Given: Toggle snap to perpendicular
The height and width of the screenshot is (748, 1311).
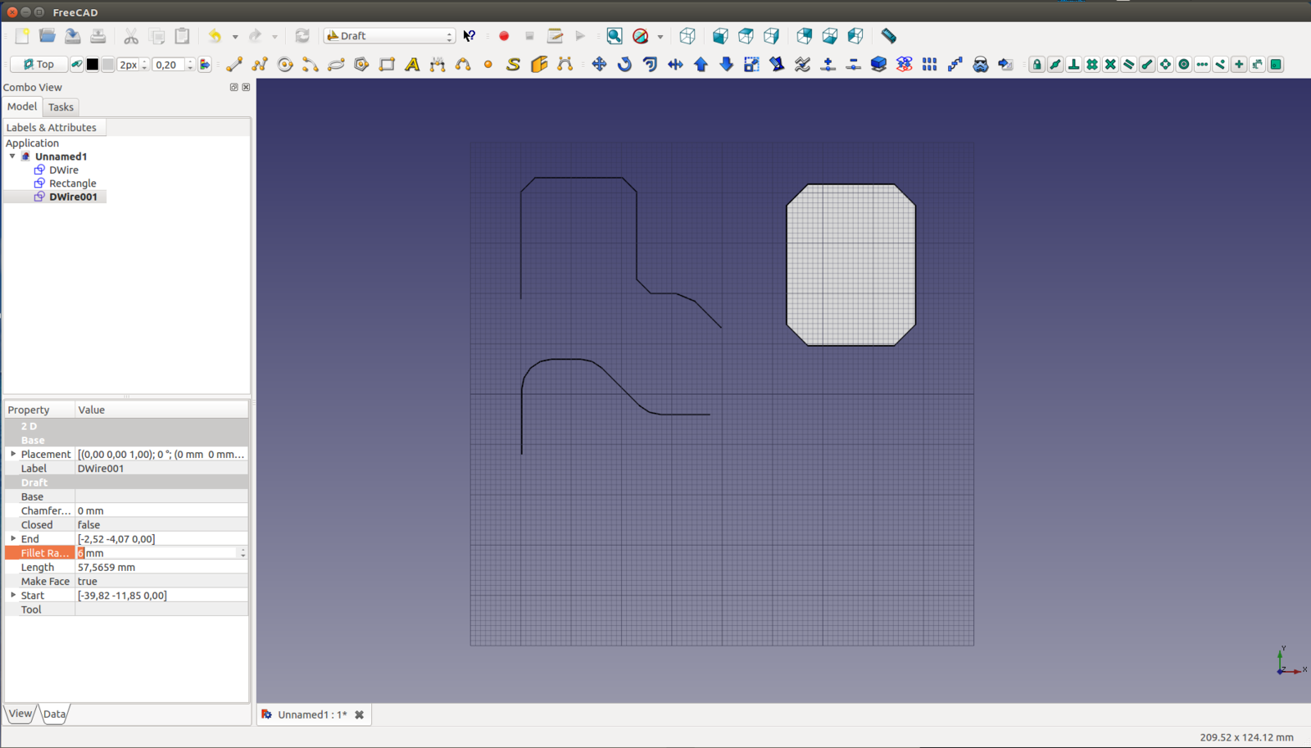Looking at the screenshot, I should tap(1073, 65).
